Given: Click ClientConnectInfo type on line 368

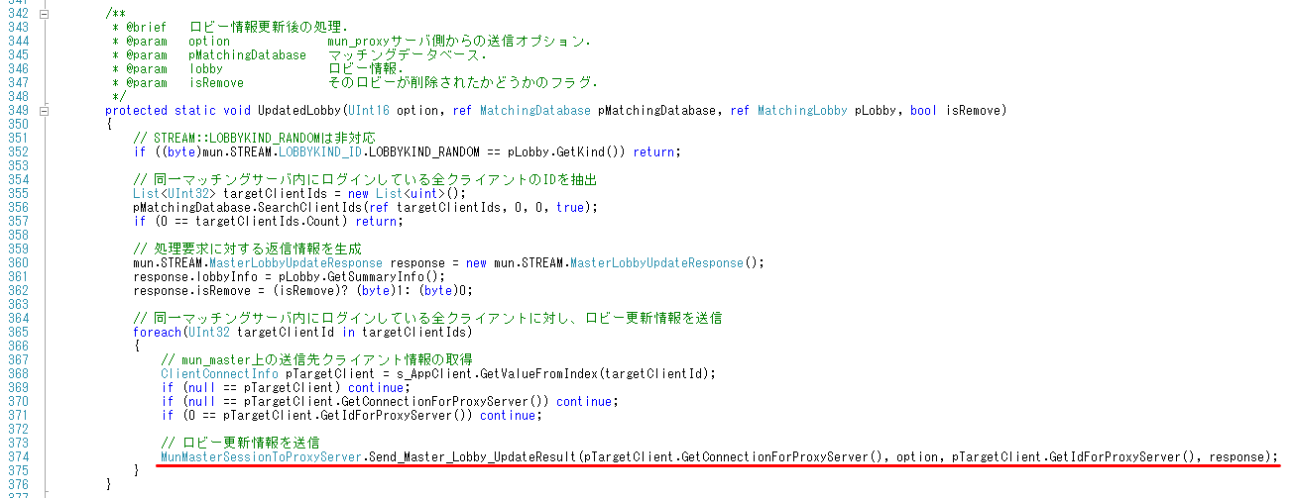Looking at the screenshot, I should click(220, 373).
